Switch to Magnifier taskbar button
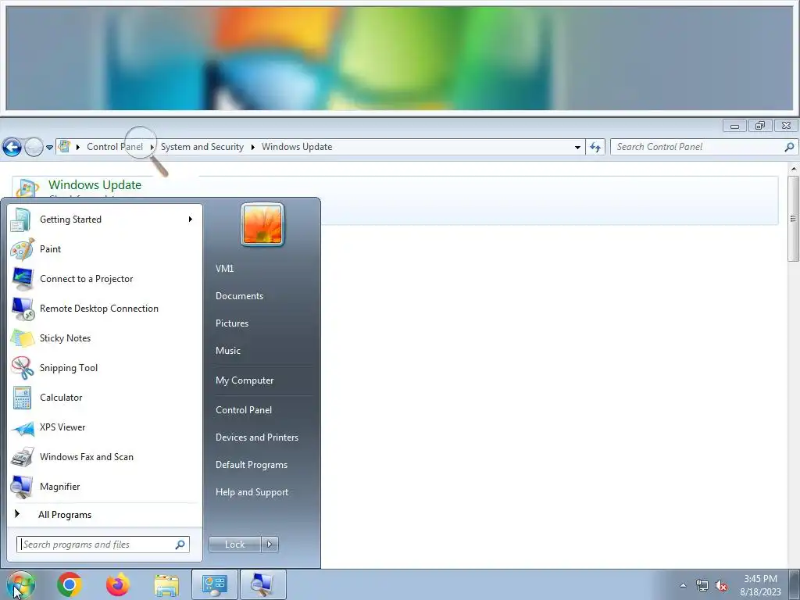Screen dimensions: 800x600 point(262,584)
